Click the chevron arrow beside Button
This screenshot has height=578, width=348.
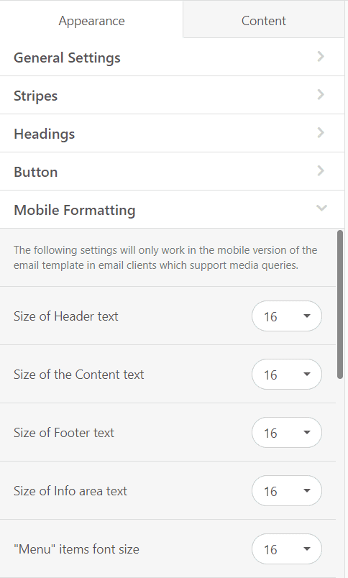[321, 170]
